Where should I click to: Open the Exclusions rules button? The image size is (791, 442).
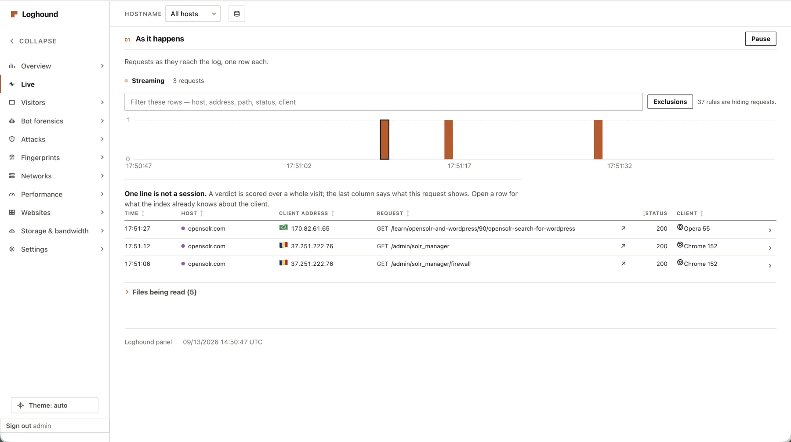pos(670,101)
